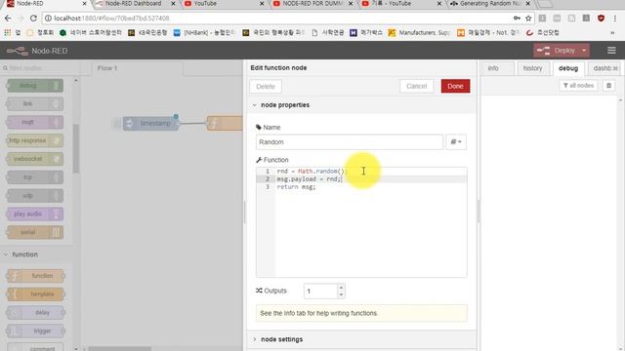625x351 pixels.
Task: Select the trigger palette node
Action: (35, 331)
